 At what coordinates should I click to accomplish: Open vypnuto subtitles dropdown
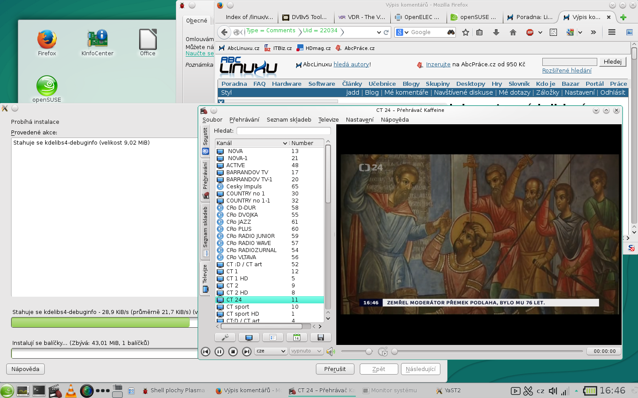tap(306, 351)
